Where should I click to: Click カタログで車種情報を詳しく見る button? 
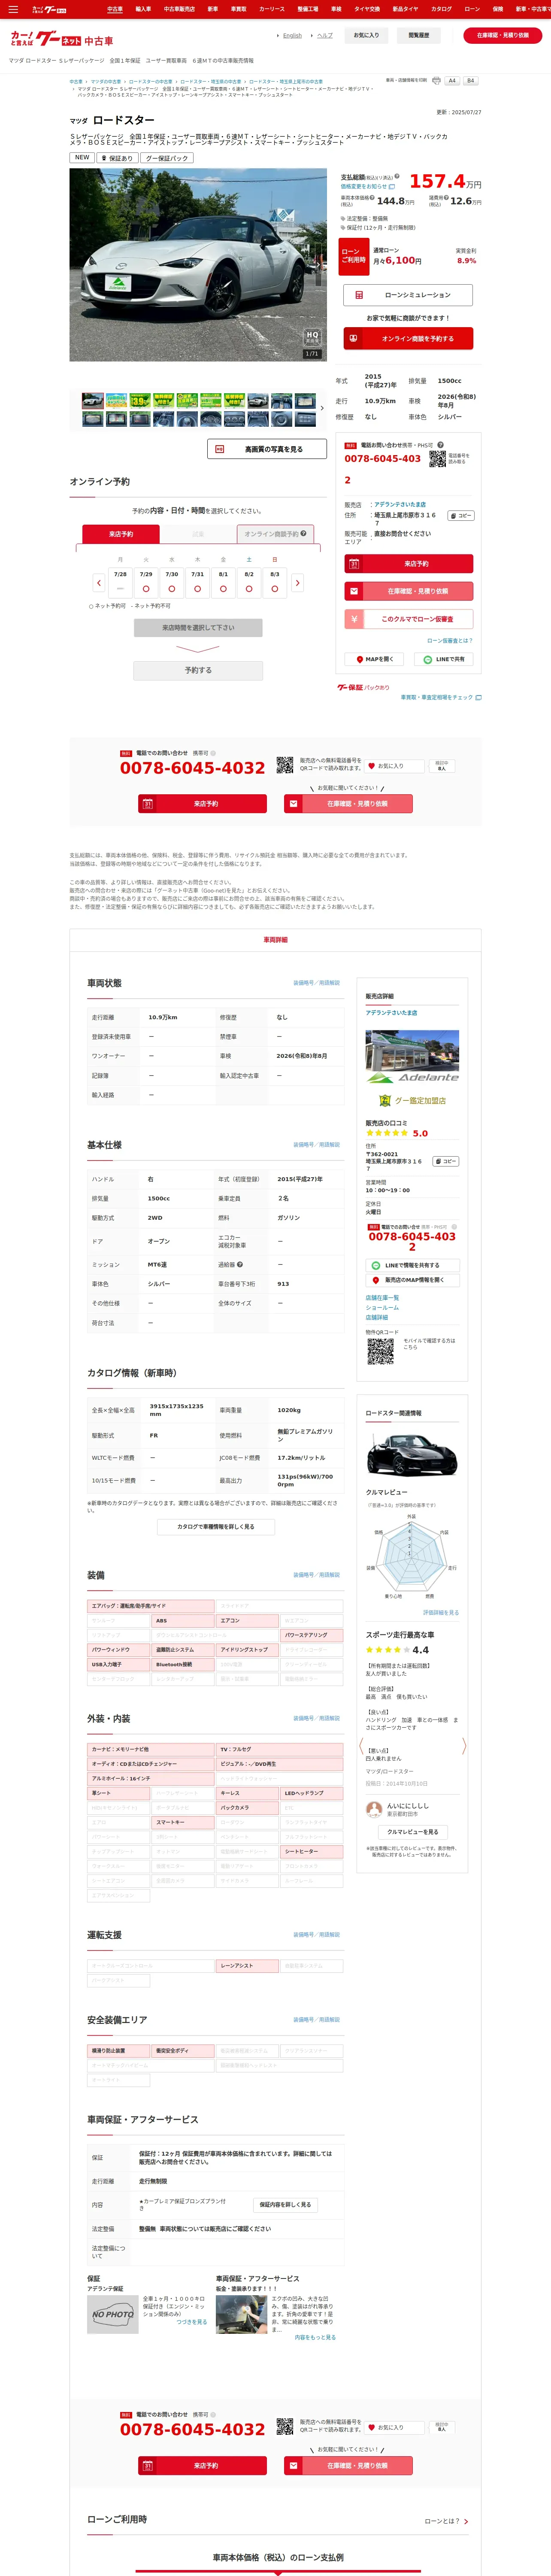tap(216, 1527)
